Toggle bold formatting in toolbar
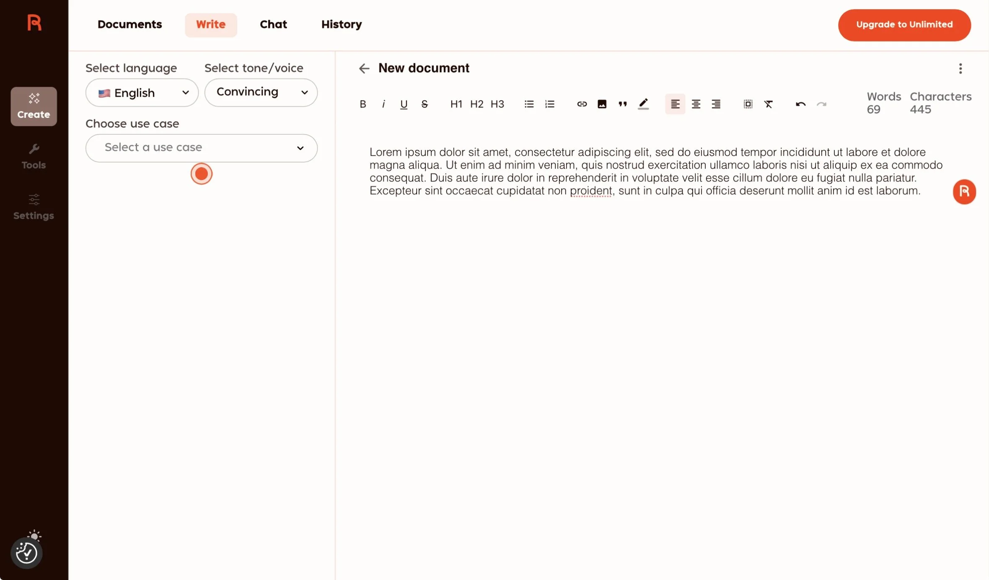This screenshot has height=580, width=989. pyautogui.click(x=363, y=104)
